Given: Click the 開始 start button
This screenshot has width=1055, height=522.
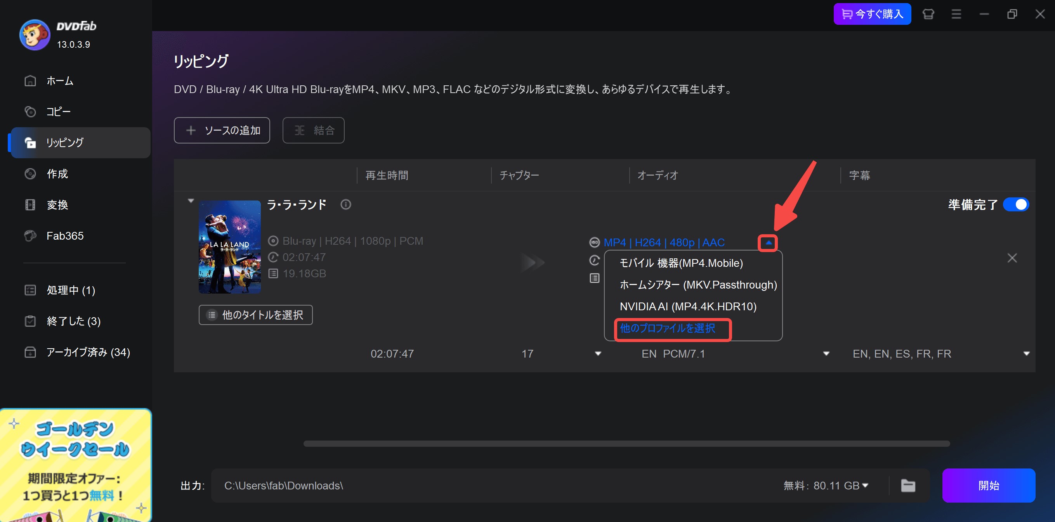Looking at the screenshot, I should point(989,486).
